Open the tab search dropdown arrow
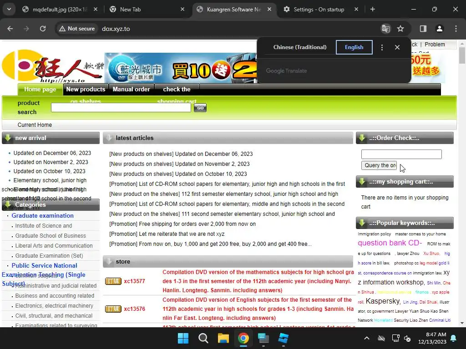The width and height of the screenshot is (466, 349). click(x=9, y=9)
